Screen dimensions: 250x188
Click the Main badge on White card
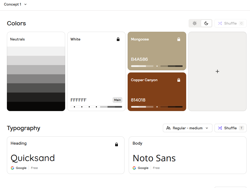pyautogui.click(x=117, y=100)
